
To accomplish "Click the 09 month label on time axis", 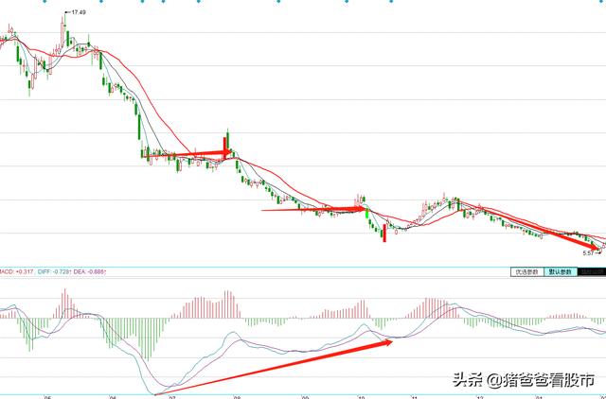I will (302, 396).
